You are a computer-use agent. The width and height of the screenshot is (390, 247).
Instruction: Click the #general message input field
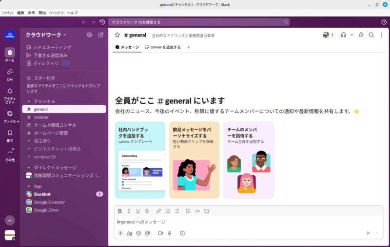tap(244, 222)
